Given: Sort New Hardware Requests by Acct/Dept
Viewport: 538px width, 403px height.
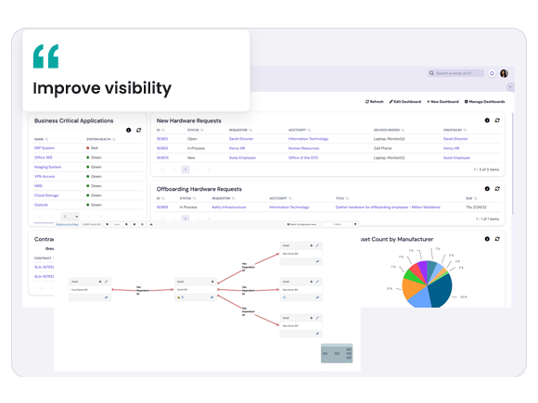Looking at the screenshot, I should click(x=300, y=130).
